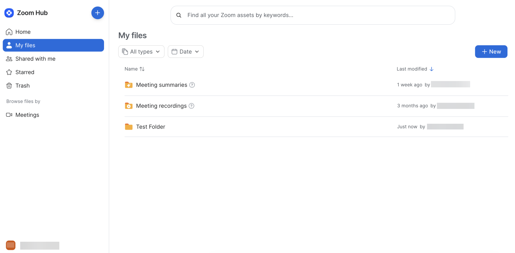
Task: Open the Meeting summaries folder icon
Action: coord(129,85)
